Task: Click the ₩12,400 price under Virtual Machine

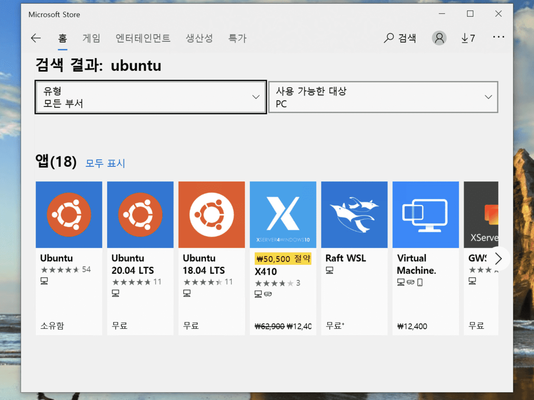Action: 412,326
